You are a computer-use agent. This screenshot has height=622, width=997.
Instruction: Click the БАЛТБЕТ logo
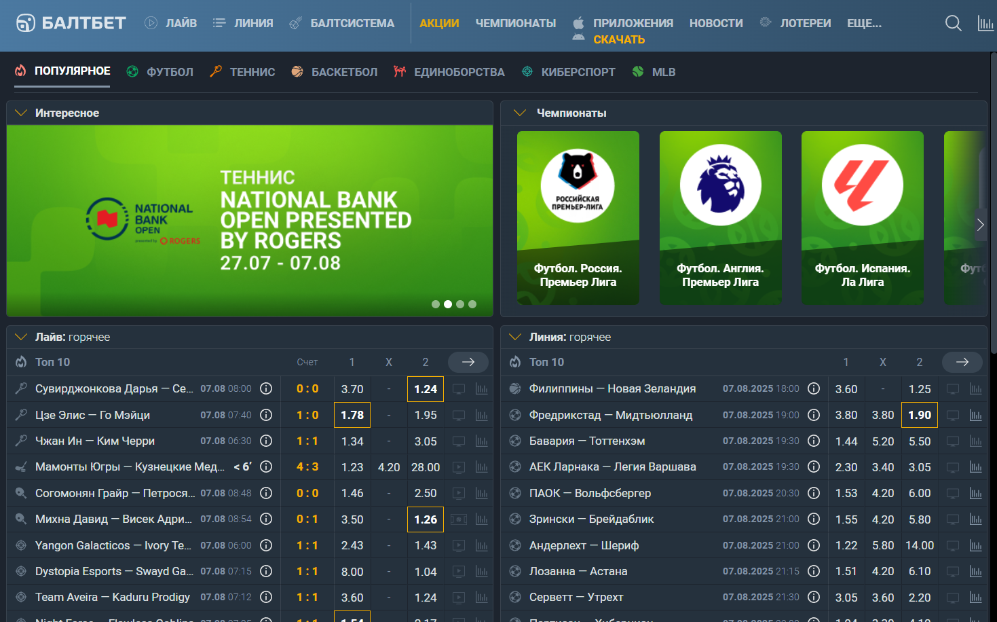pyautogui.click(x=71, y=23)
